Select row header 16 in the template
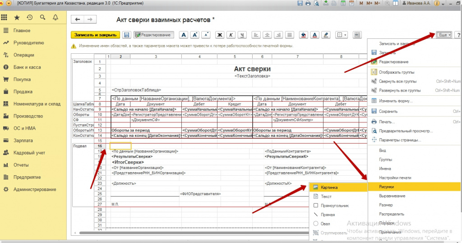Screen dimensions: 462x243 (x=100, y=146)
